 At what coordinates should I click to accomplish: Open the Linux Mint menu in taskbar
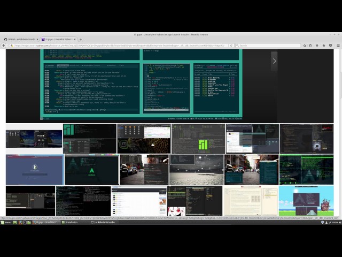point(7,222)
